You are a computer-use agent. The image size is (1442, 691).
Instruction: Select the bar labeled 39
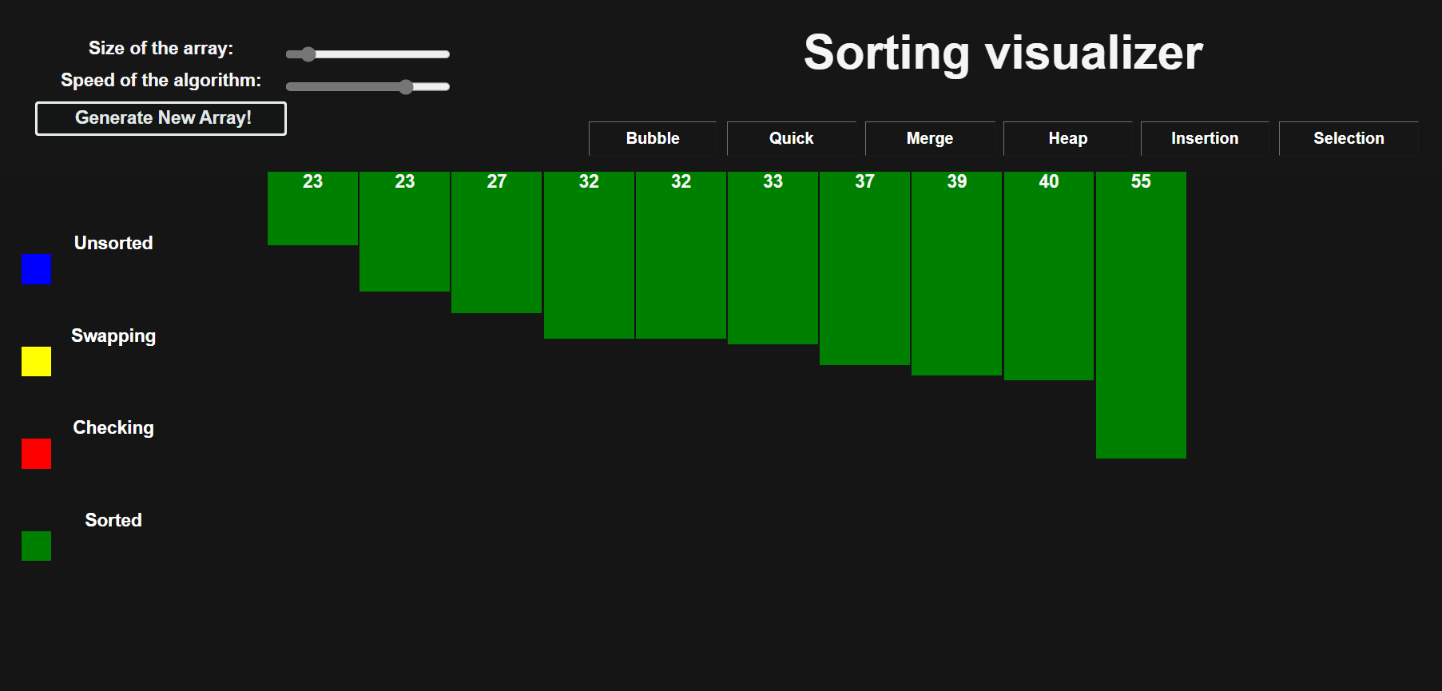click(x=956, y=273)
